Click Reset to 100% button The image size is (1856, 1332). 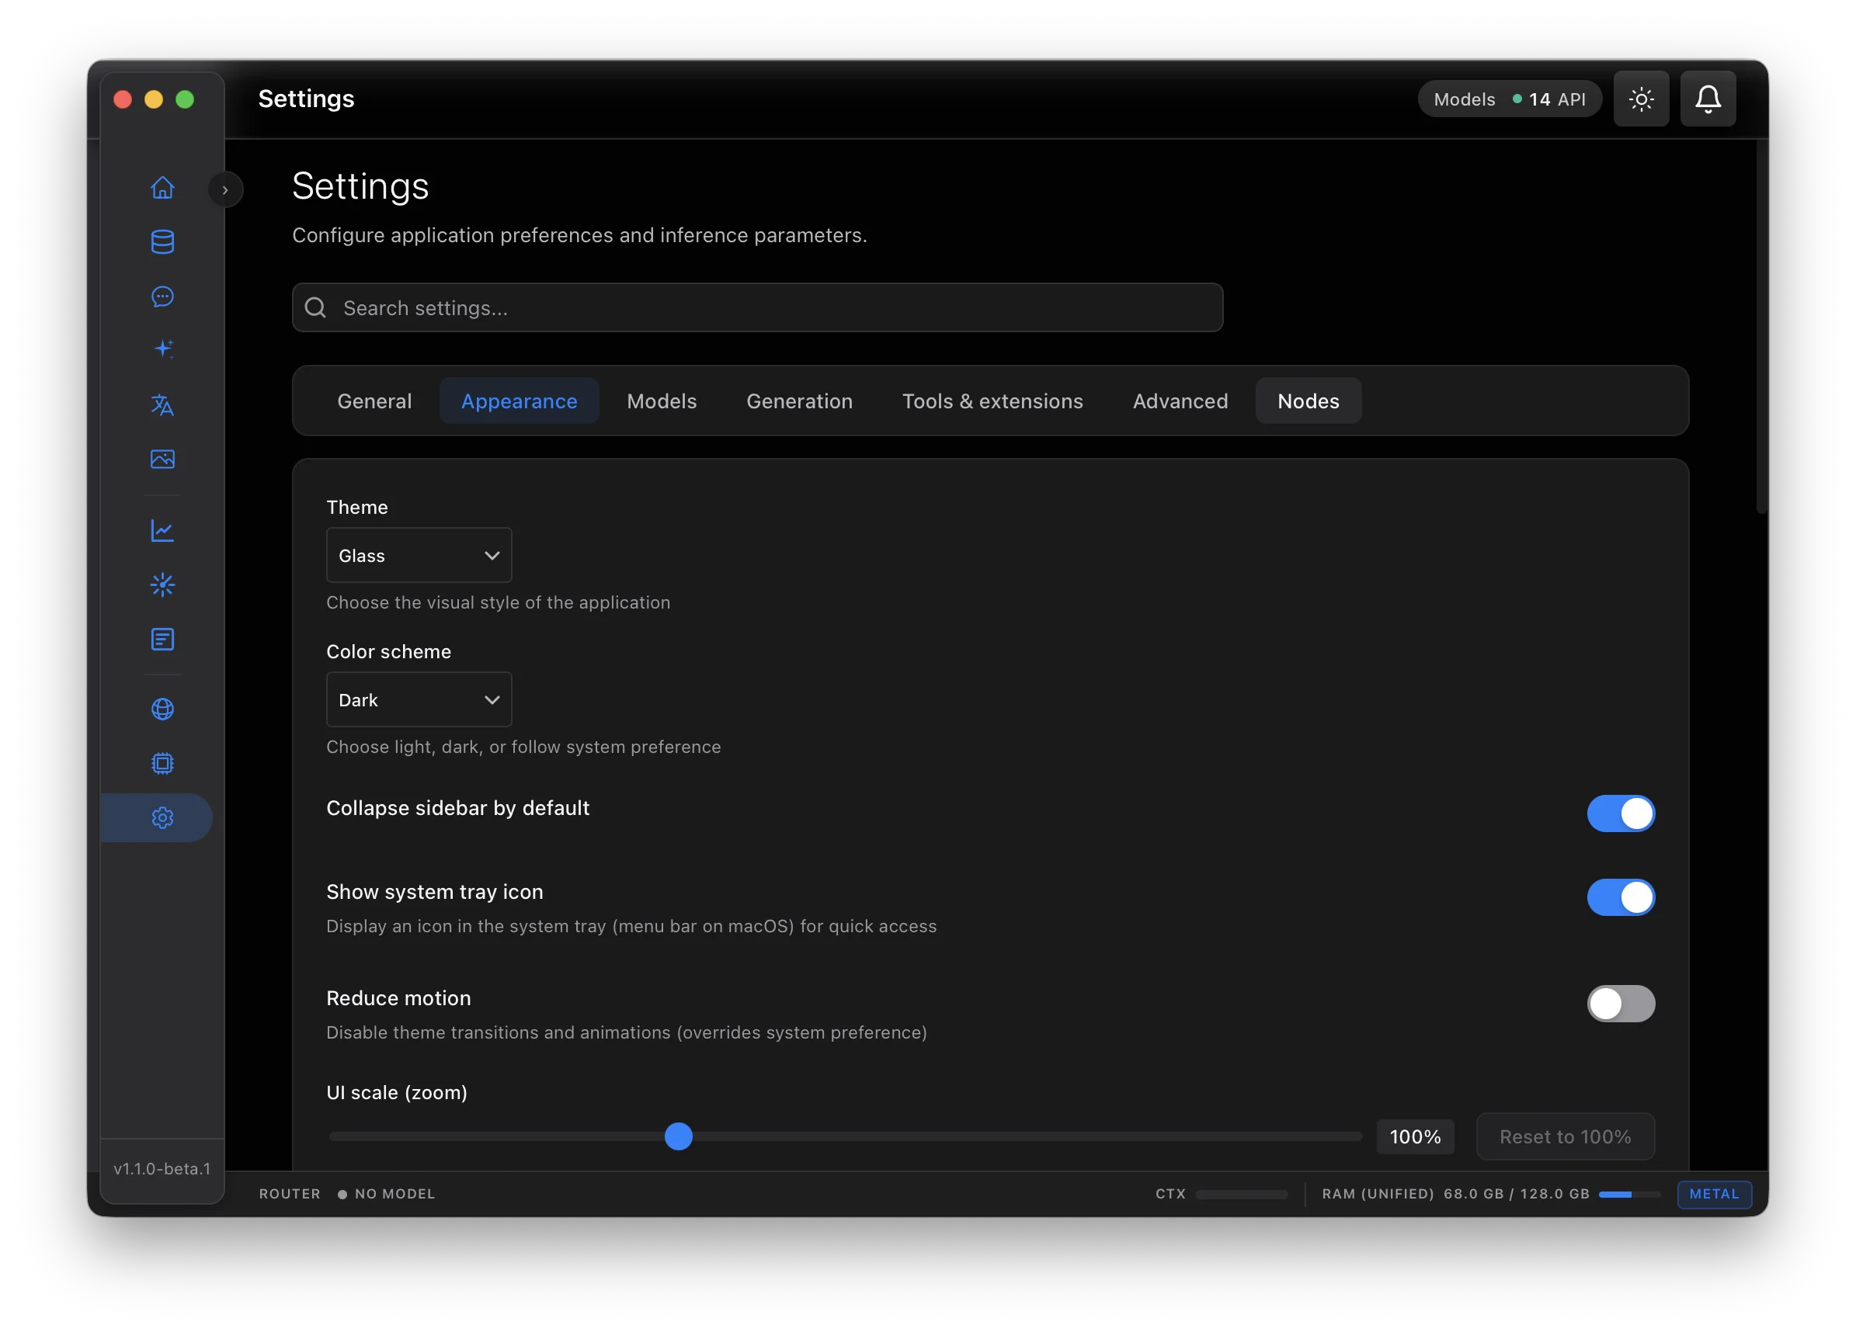tap(1565, 1136)
